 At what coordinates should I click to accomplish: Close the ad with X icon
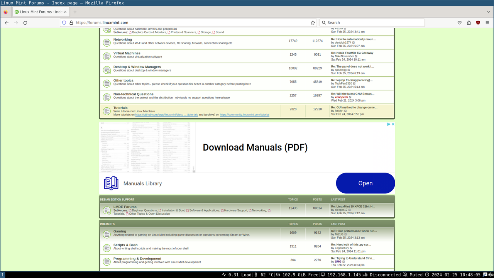tap(393, 124)
